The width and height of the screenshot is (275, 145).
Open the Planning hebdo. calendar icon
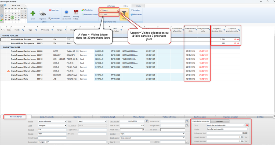(76, 12)
